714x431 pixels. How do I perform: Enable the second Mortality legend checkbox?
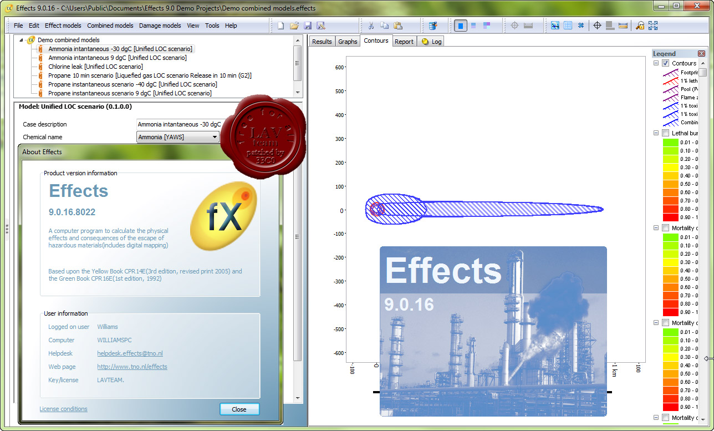(665, 323)
